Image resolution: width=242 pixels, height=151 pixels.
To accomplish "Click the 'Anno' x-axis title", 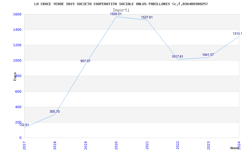I will pos(235,148).
